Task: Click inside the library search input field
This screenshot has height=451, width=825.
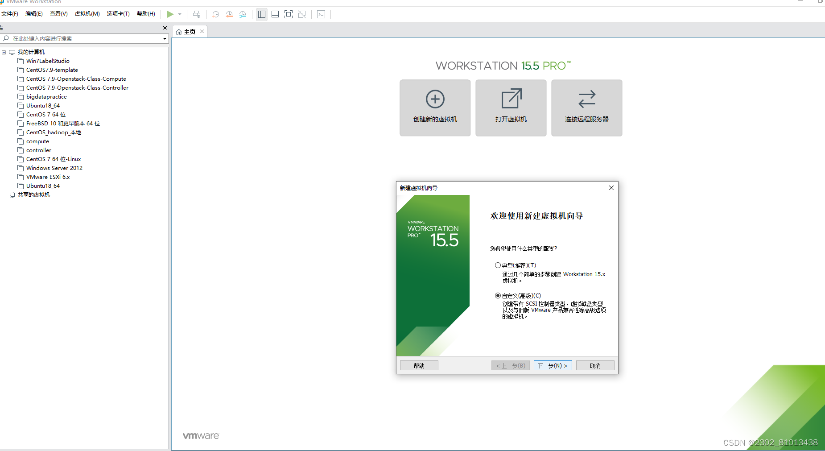Action: point(85,39)
